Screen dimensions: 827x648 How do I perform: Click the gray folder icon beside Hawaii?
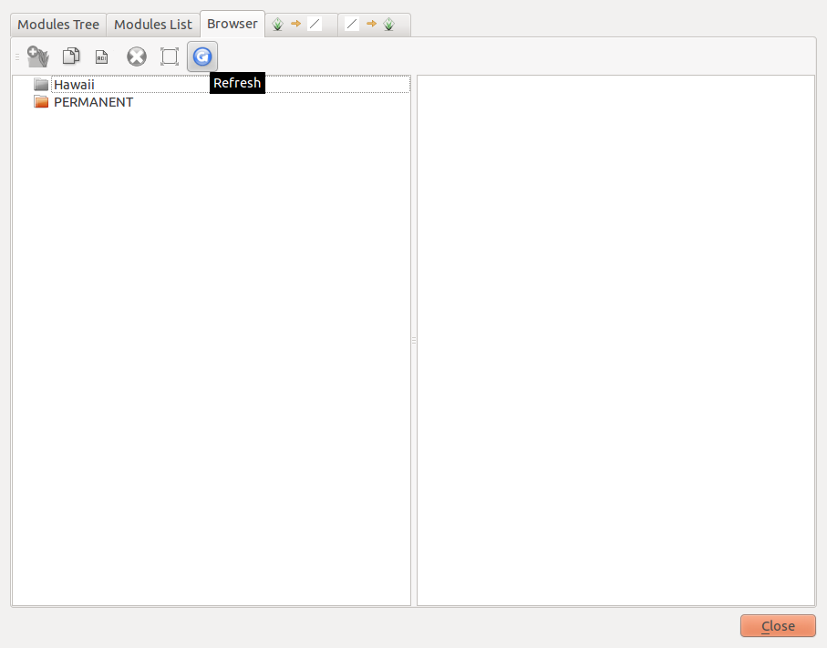coord(41,85)
